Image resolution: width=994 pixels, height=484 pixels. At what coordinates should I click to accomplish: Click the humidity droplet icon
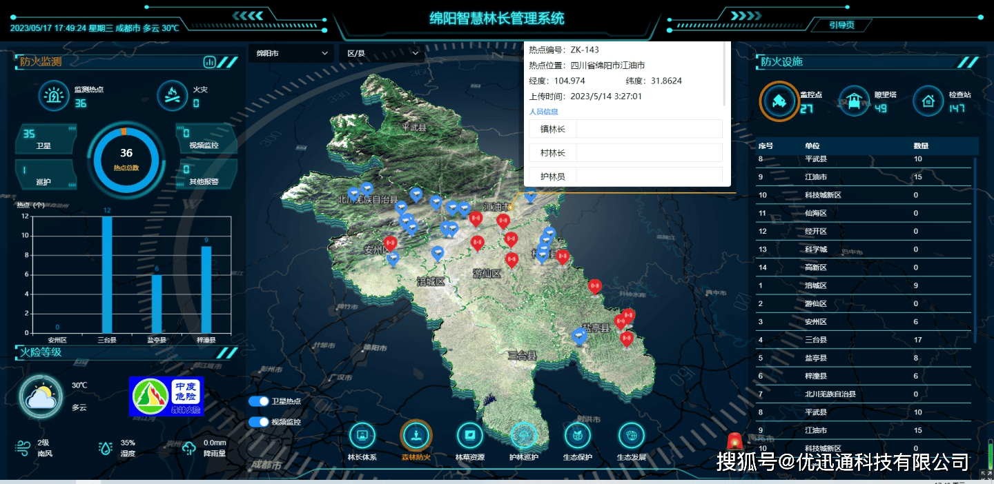[x=106, y=448]
